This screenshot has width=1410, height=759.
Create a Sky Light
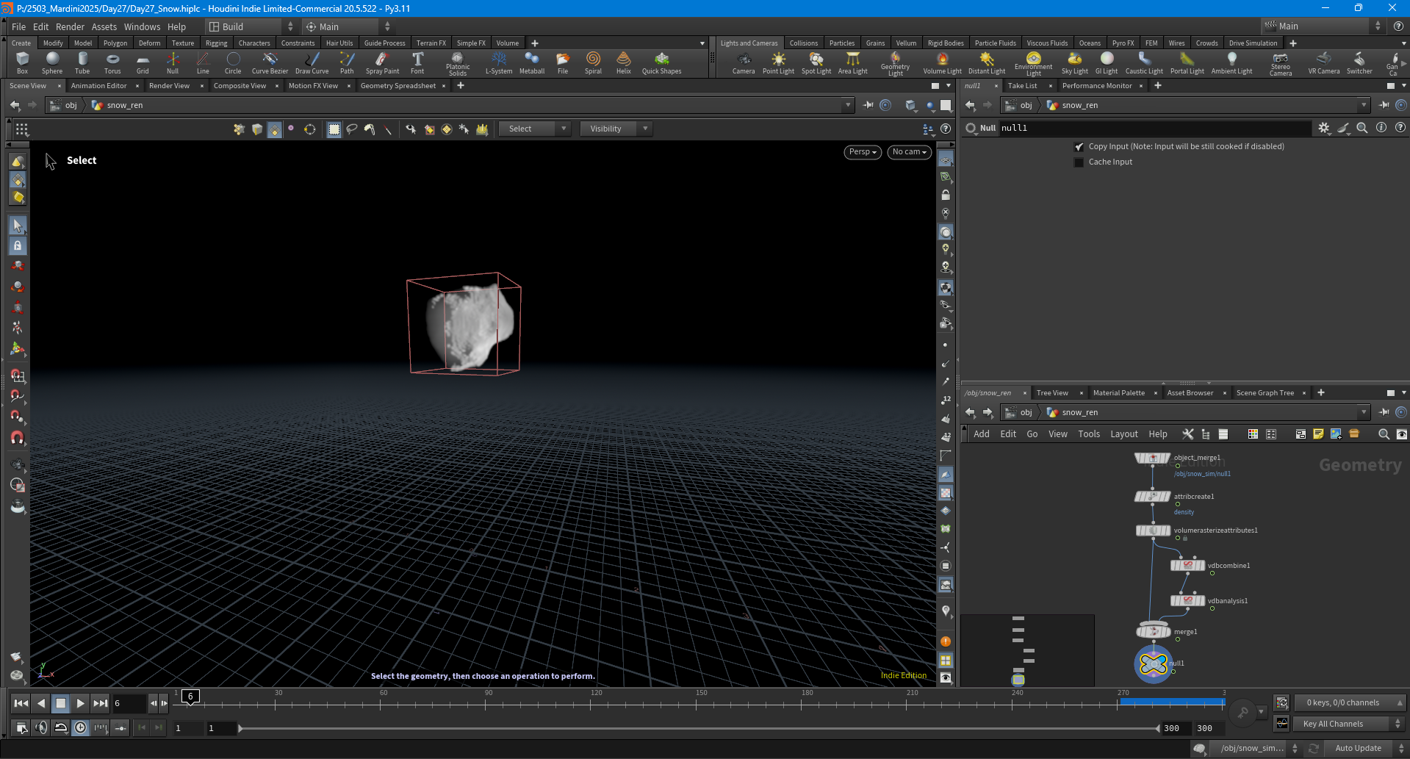tap(1075, 63)
